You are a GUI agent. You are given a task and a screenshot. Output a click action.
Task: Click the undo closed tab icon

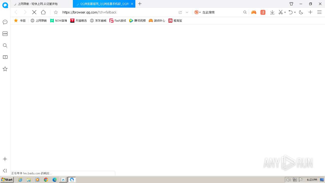coord(291,12)
